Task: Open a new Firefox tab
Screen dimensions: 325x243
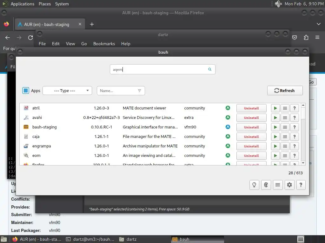Action: (x=92, y=24)
